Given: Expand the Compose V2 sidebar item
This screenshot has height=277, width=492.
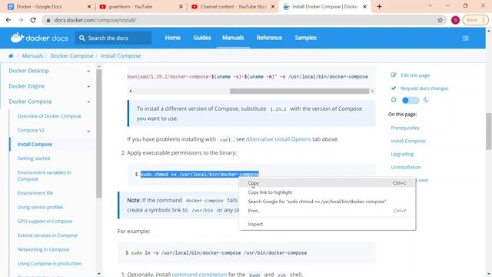Looking at the screenshot, I should pyautogui.click(x=88, y=131).
